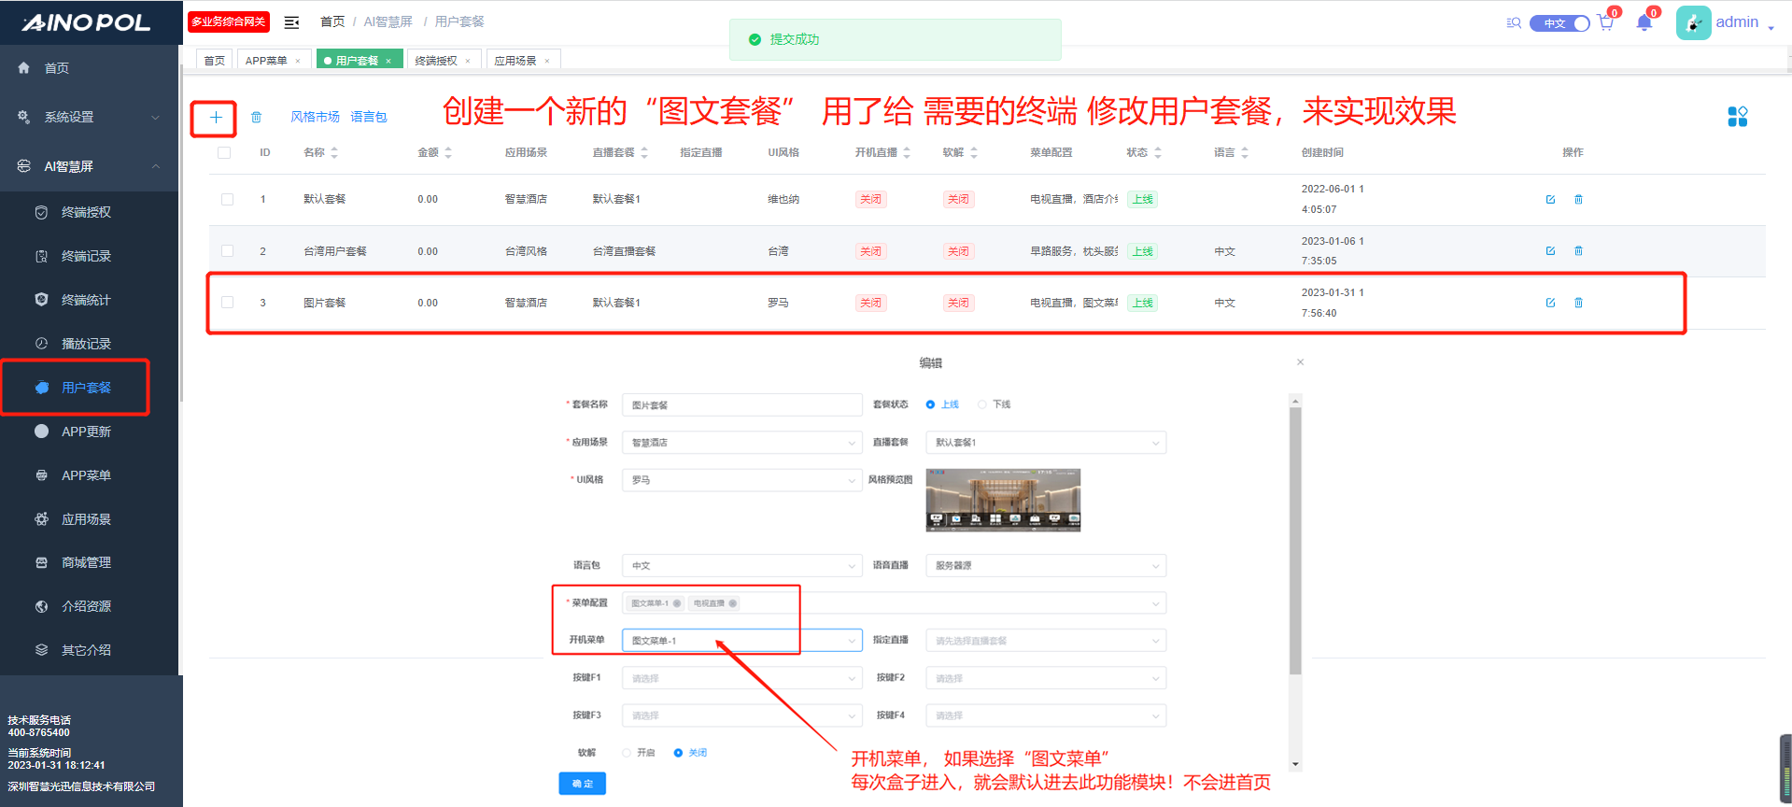Open the notification bell icon
1792x807 pixels.
coord(1644,23)
